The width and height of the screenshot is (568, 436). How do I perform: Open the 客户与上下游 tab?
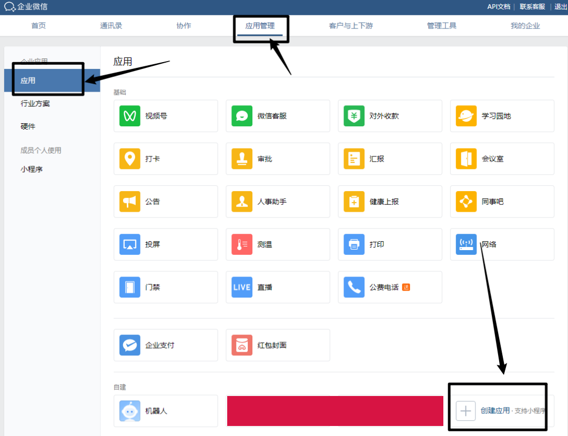pyautogui.click(x=351, y=26)
